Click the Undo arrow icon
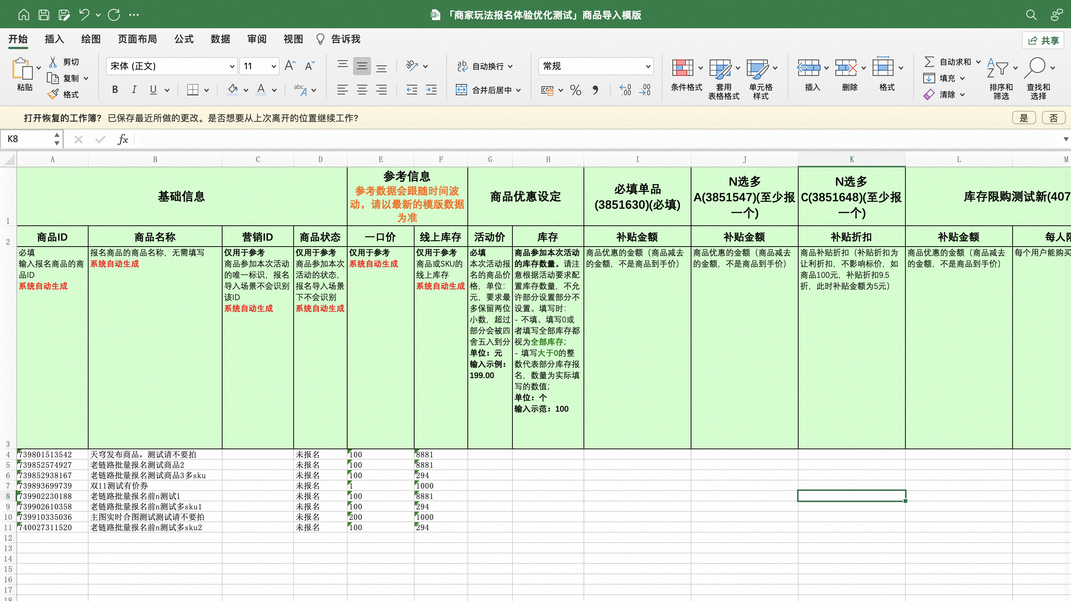 click(84, 15)
